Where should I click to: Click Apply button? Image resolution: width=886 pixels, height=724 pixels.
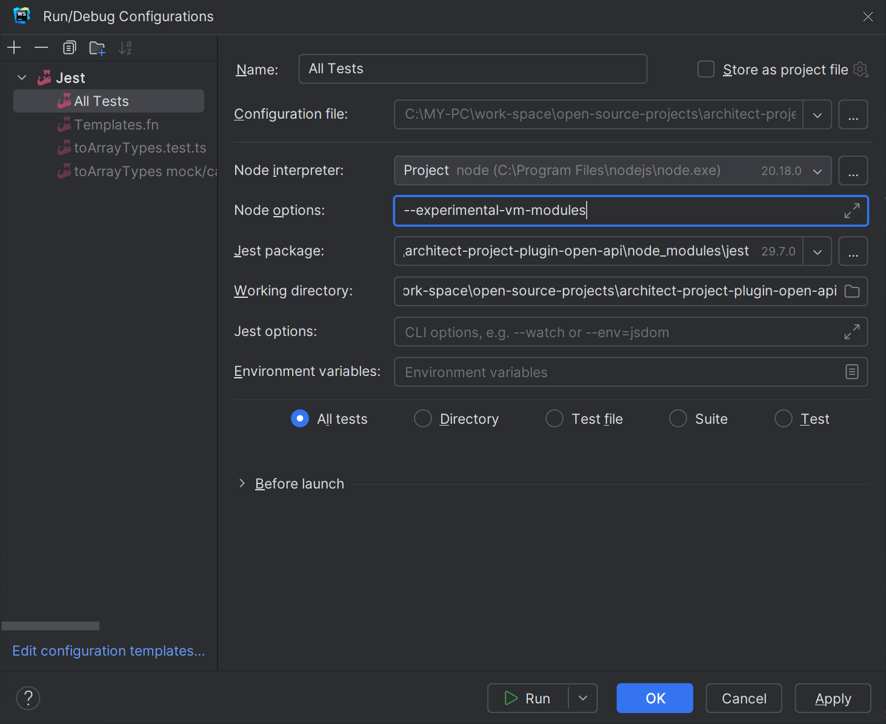pyautogui.click(x=833, y=698)
